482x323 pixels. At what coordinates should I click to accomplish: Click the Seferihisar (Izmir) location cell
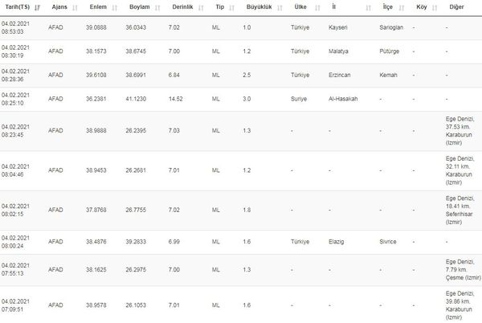[x=461, y=211]
